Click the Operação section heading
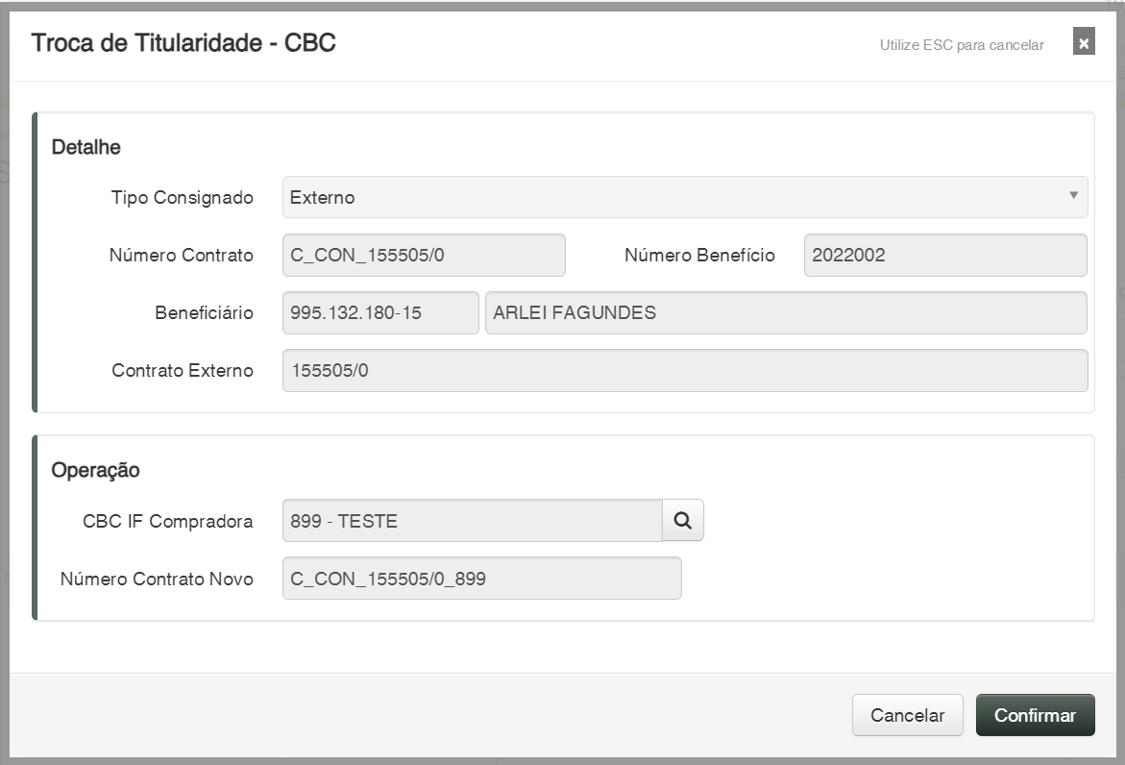The height and width of the screenshot is (765, 1125). (95, 471)
